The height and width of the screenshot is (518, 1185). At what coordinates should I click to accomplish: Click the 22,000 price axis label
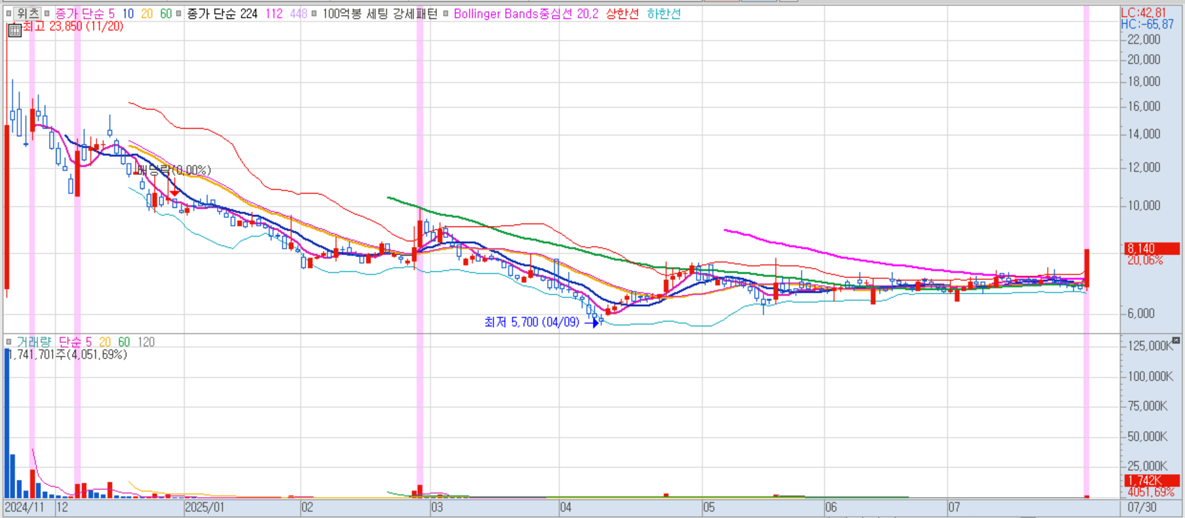[1144, 39]
